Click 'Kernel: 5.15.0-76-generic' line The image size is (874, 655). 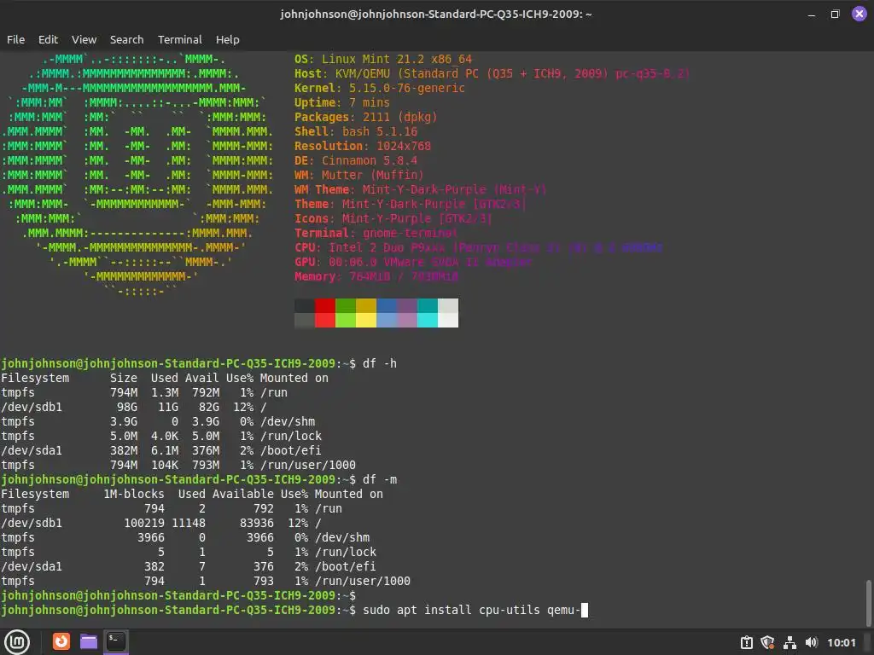pos(380,88)
